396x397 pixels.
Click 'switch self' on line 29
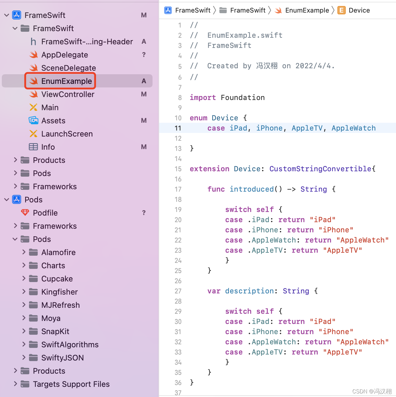249,311
